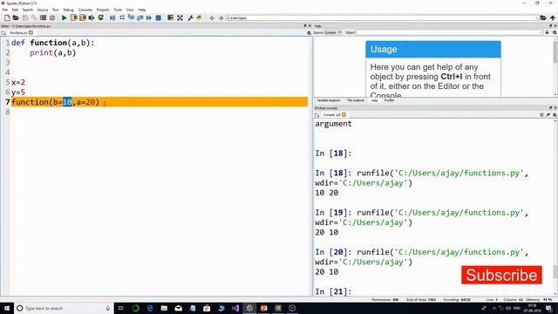Create a new file with toolbar icon
This screenshot has height=314, width=558.
pos(7,17)
